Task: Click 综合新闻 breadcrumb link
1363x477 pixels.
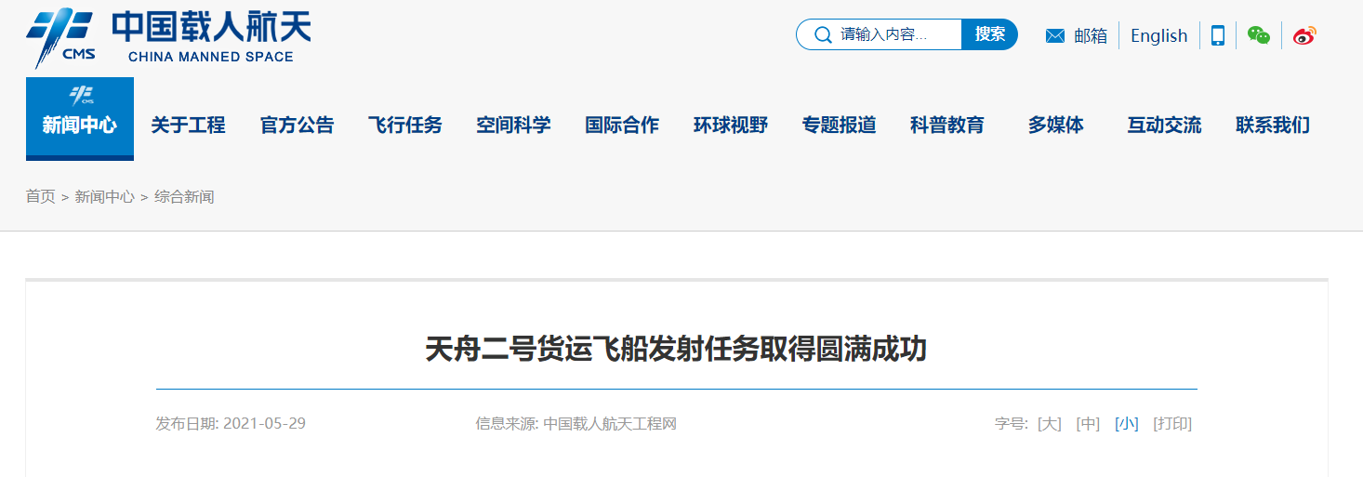Action: tap(184, 197)
